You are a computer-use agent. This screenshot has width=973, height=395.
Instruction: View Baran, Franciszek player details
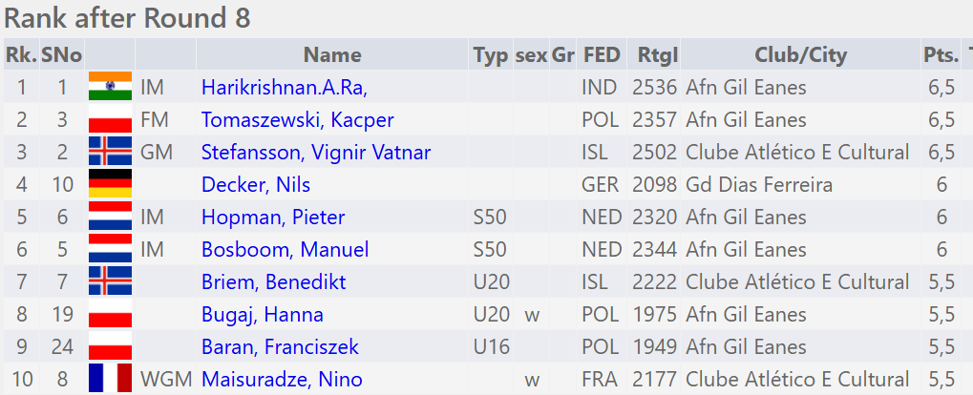click(x=276, y=347)
